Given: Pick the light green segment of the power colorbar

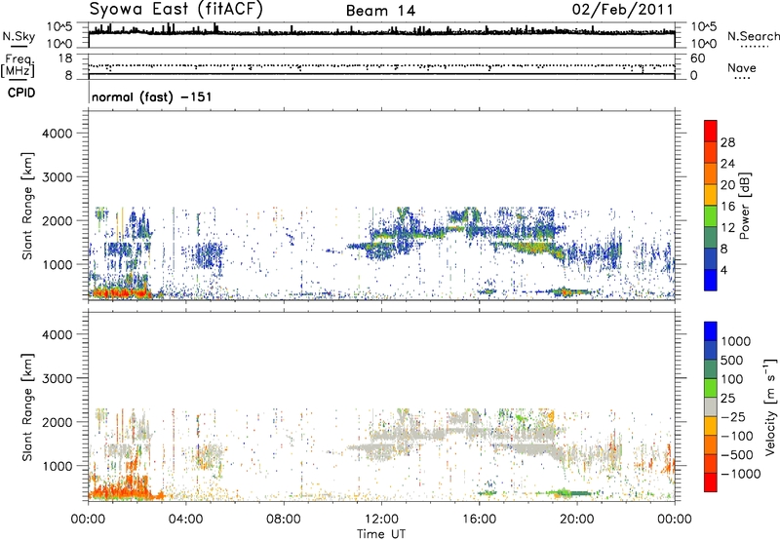Looking at the screenshot, I should (711, 215).
